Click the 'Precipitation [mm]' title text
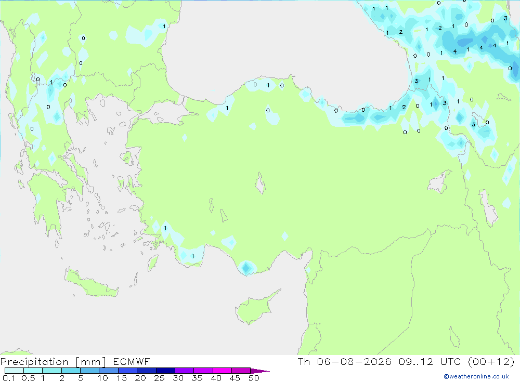Image resolution: width=520 pixels, height=381 pixels. coord(53,362)
